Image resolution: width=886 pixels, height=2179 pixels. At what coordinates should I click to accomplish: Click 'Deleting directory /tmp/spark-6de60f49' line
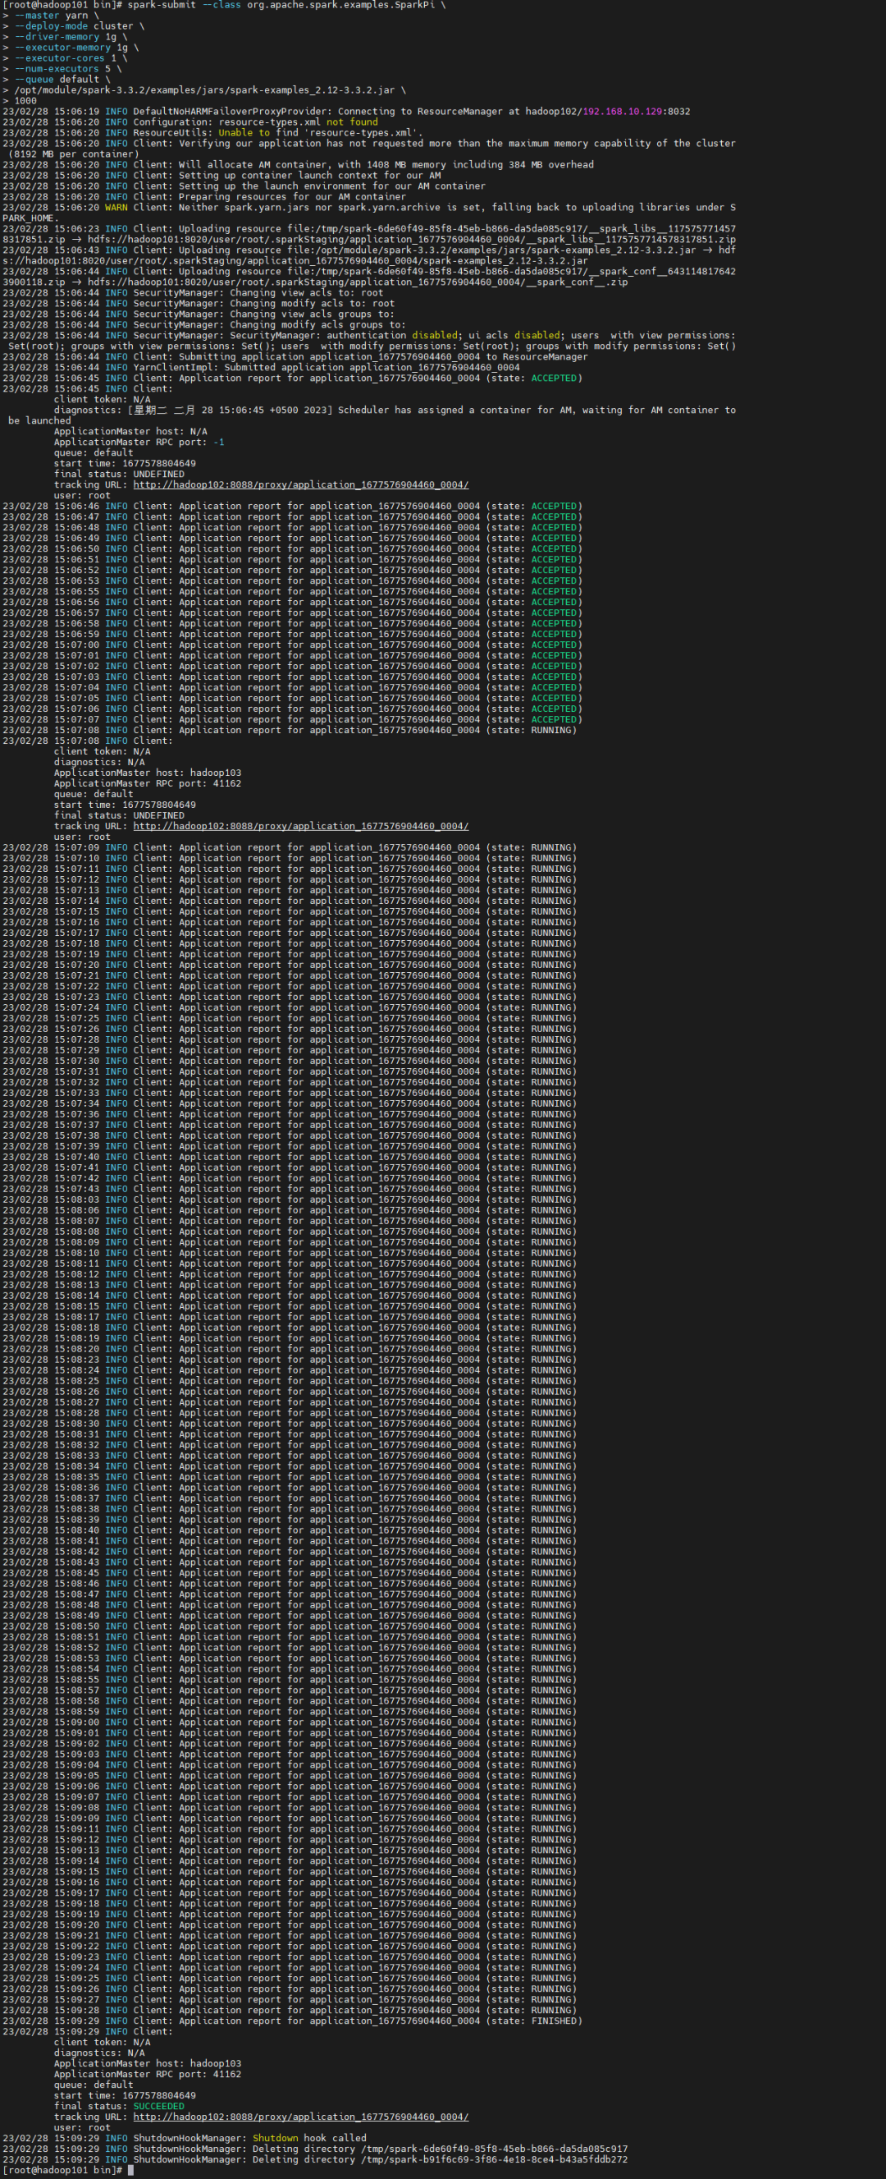(x=314, y=2149)
